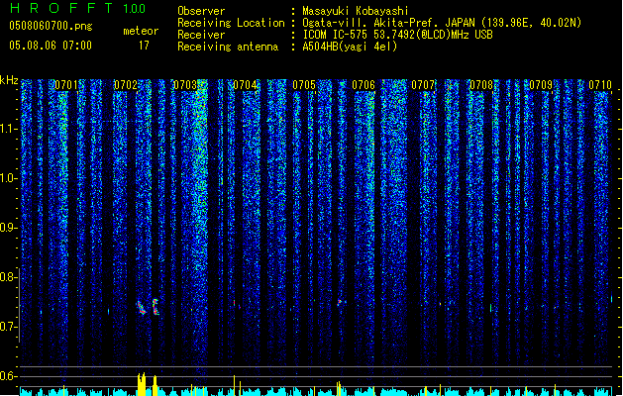Click the meteor count value 17
The image size is (623, 396).
[x=144, y=46]
